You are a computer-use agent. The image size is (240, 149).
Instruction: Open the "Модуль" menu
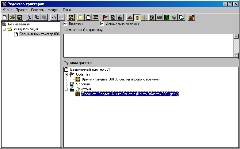point(53,10)
